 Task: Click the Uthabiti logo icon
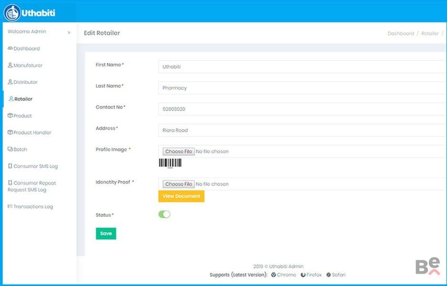[x=12, y=13]
